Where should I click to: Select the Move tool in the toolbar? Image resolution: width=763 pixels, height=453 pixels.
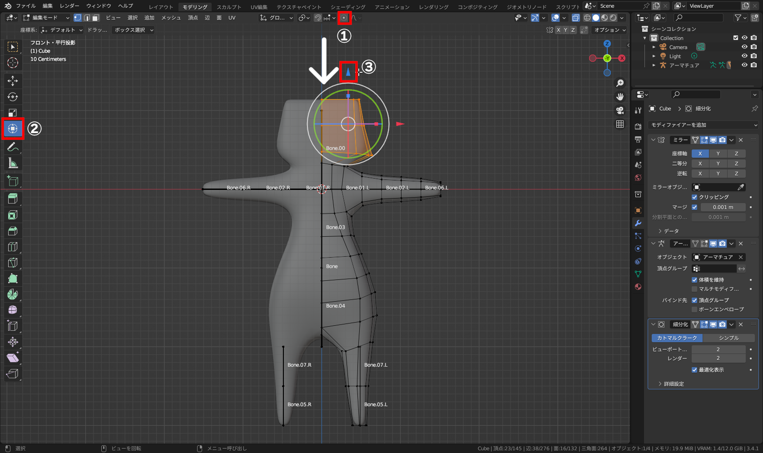(x=13, y=81)
